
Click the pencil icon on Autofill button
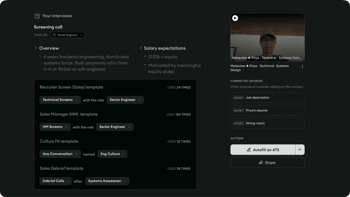pyautogui.click(x=249, y=150)
